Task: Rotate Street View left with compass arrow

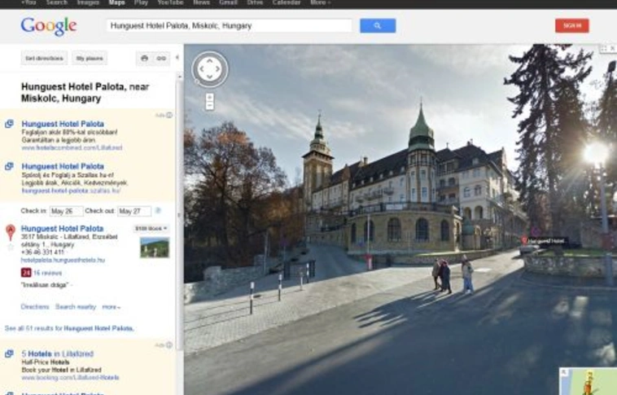Action: [202, 69]
